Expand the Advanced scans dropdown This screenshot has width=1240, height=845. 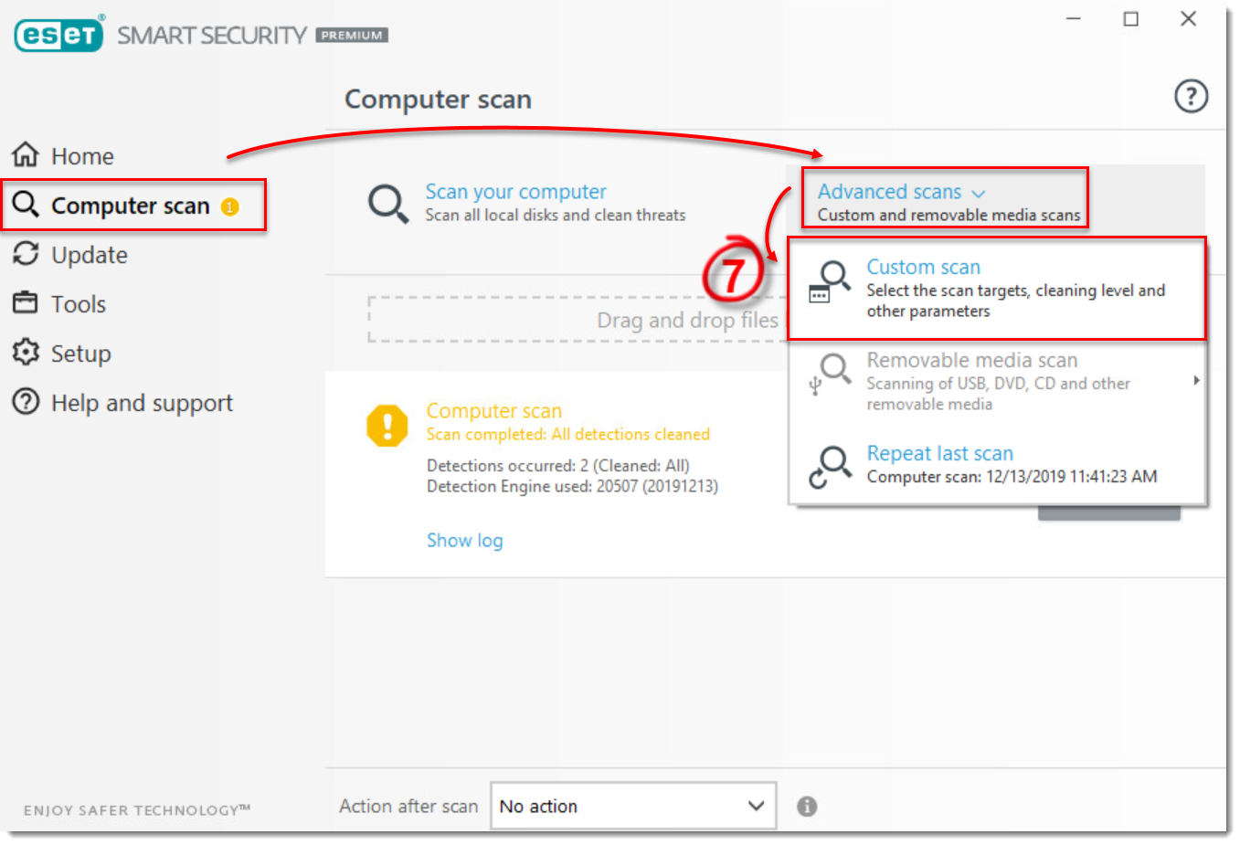click(889, 192)
